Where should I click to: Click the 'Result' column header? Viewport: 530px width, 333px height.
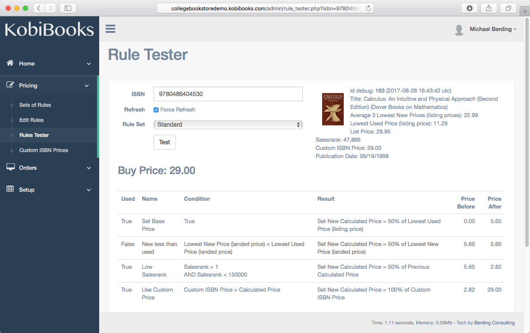[x=326, y=199]
